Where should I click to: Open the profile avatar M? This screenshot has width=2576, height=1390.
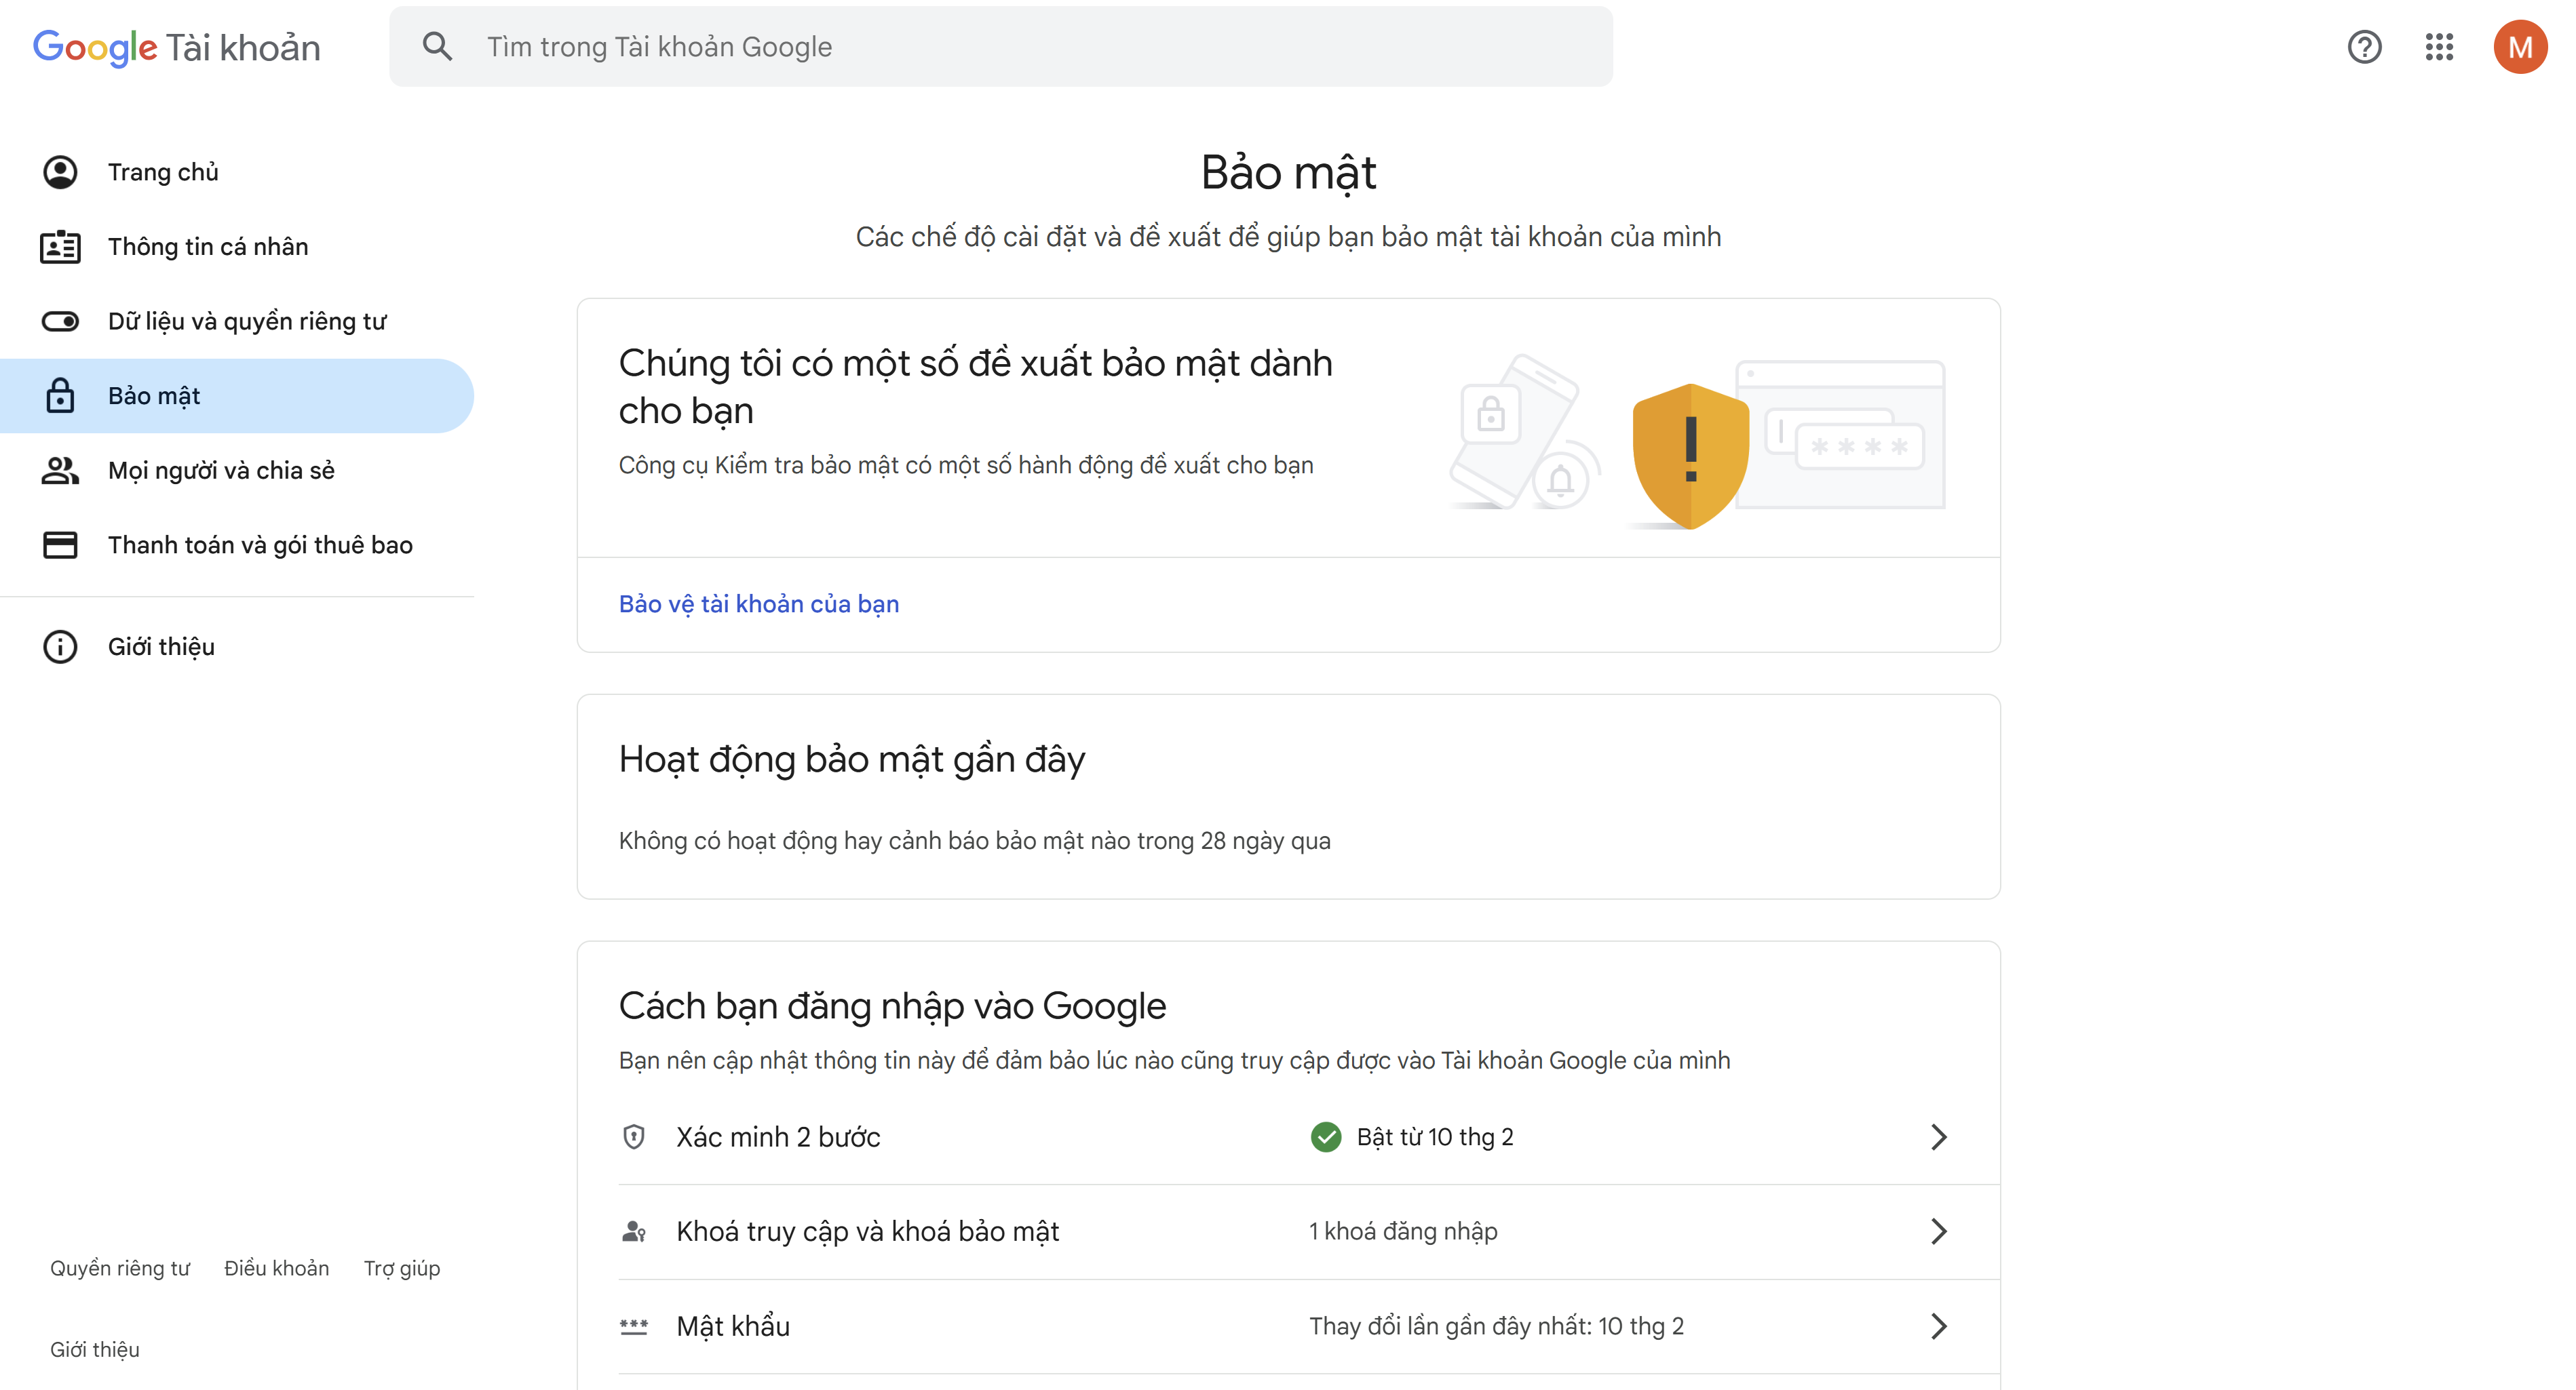(x=2519, y=47)
